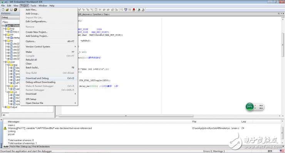
Task: Click the startup file icon in tree
Action: click(12, 38)
